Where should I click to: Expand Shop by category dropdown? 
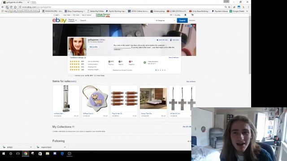(x=72, y=21)
